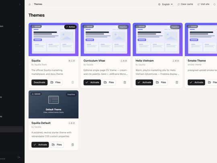Activate the Smoke Theme

coord(196,83)
